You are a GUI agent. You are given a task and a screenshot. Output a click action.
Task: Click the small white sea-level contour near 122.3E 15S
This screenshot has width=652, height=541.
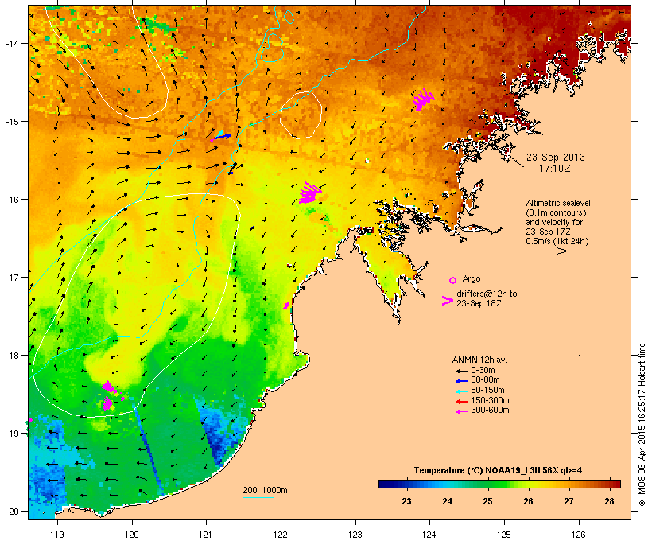[x=301, y=115]
